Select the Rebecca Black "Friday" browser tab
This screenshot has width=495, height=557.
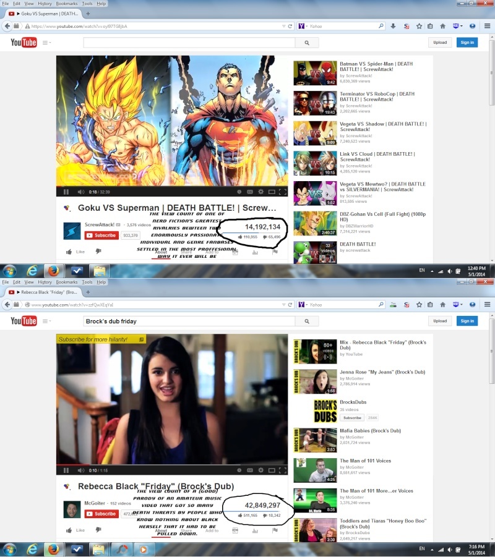pos(43,292)
